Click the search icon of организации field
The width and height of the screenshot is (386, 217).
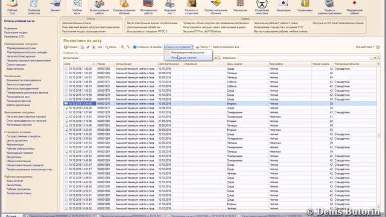[x=219, y=58]
